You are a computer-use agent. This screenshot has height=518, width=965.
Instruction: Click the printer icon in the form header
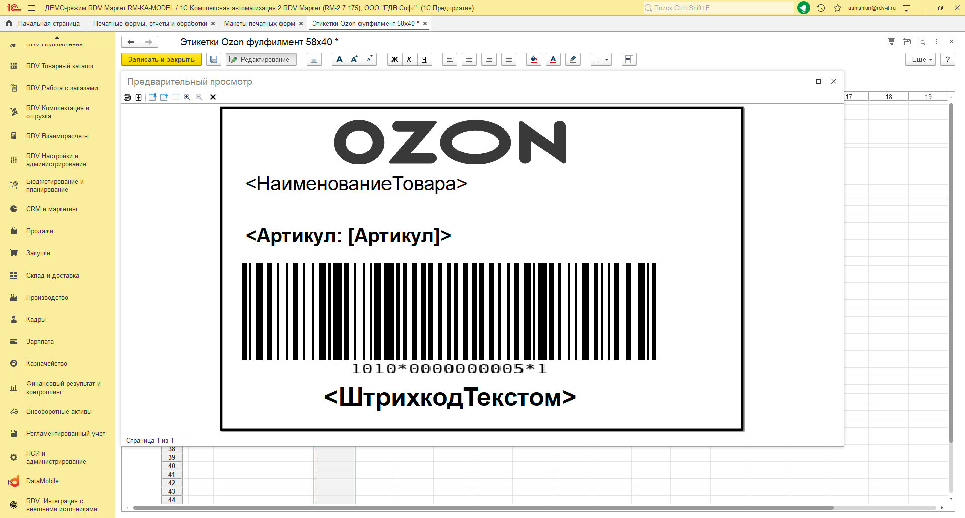[x=907, y=42]
